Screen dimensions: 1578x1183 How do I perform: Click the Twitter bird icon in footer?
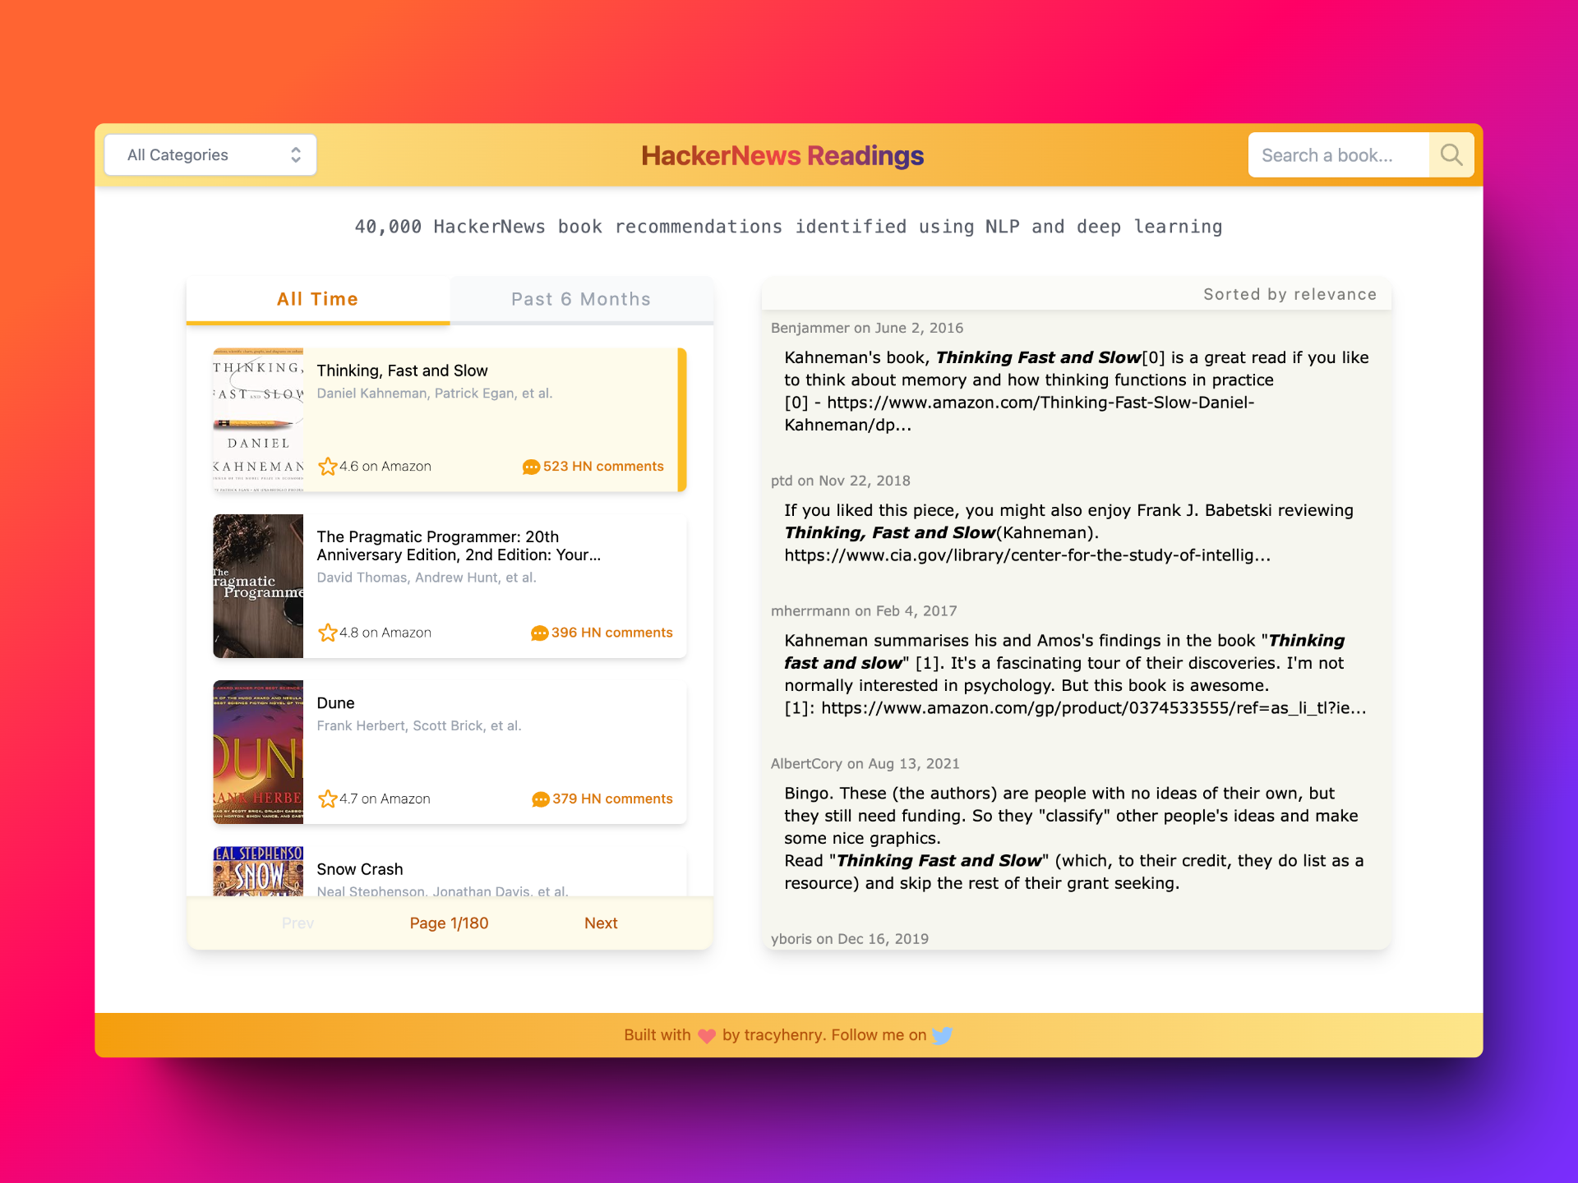942,1035
